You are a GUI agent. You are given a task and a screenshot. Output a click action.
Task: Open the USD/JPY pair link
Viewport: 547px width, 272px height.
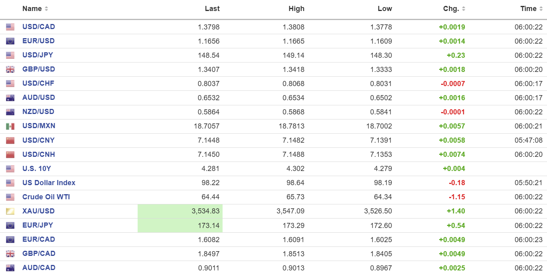(x=38, y=55)
